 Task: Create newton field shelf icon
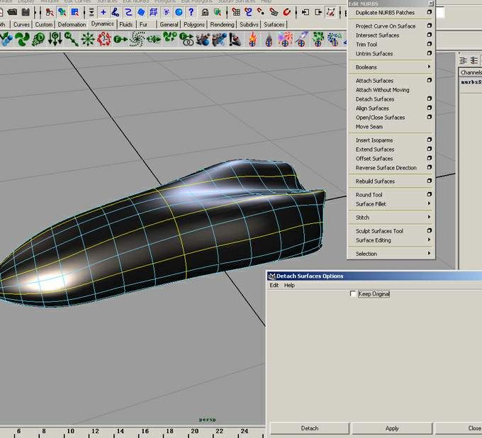(x=72, y=40)
